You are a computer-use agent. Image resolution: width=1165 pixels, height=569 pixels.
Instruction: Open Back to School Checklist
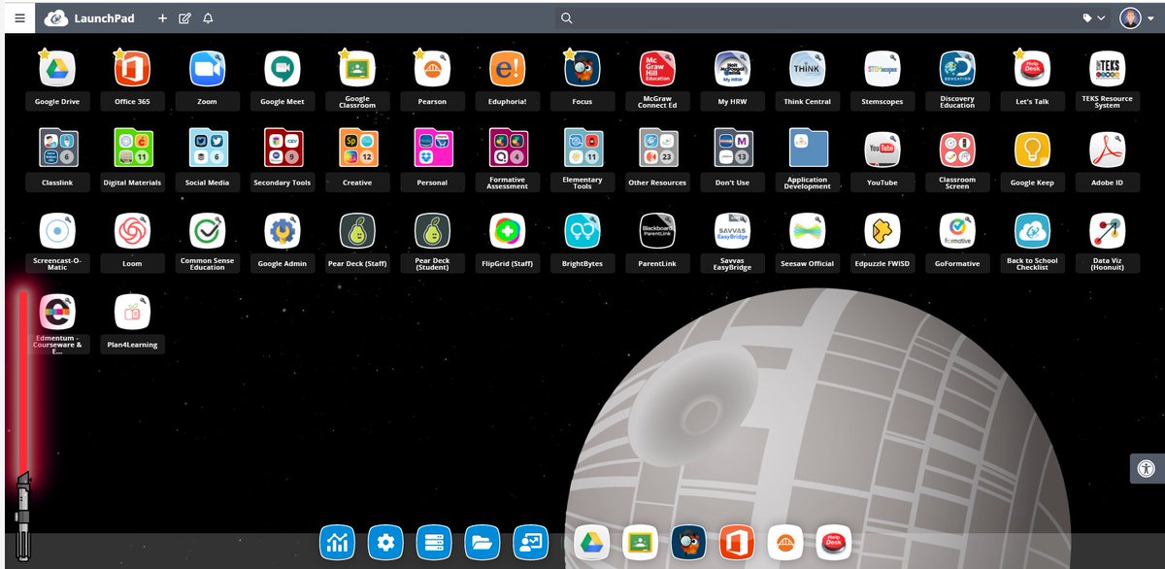[x=1032, y=231]
